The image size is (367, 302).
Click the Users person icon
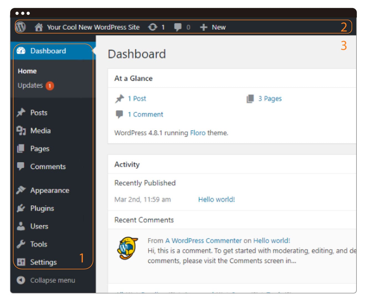pos(21,226)
